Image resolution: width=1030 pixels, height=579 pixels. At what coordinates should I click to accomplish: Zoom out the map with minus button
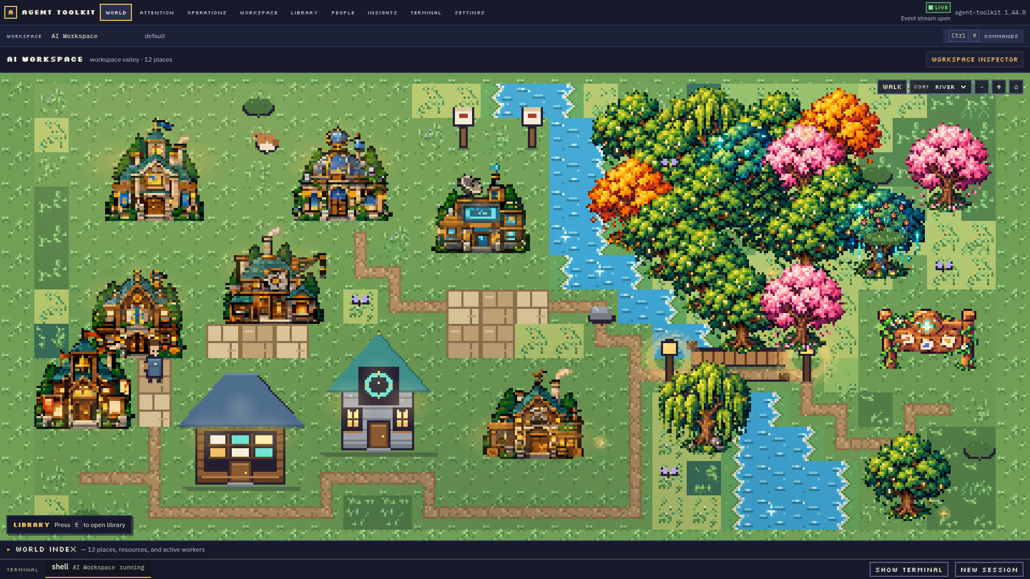point(981,87)
